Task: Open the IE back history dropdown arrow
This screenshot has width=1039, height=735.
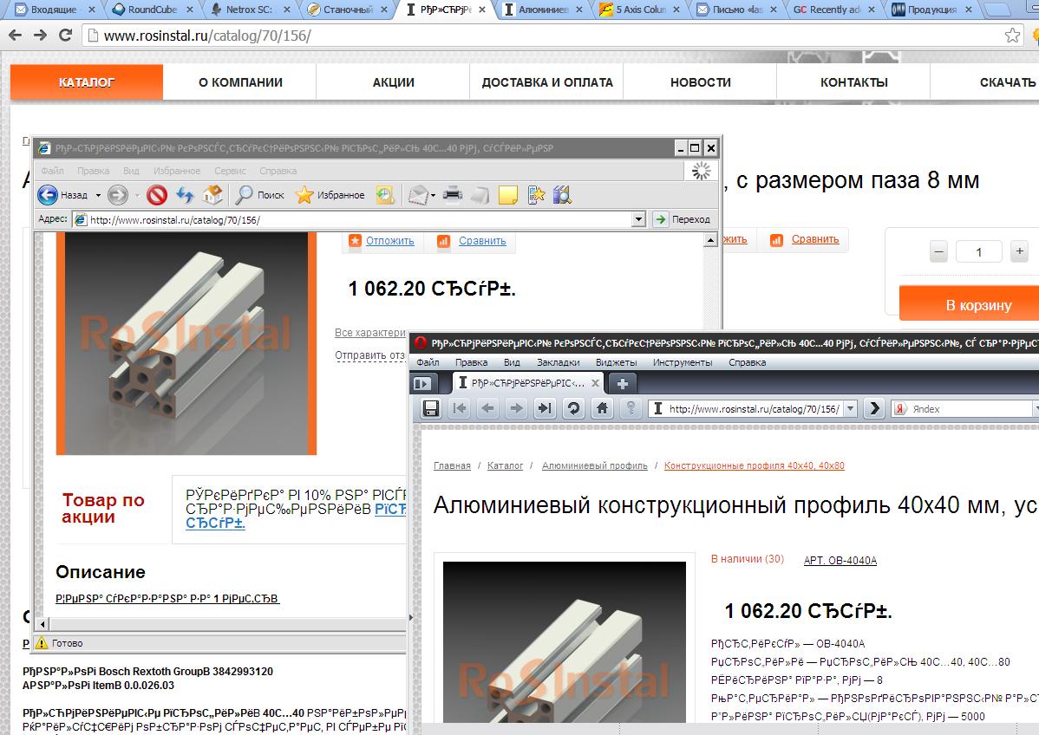Action: tap(98, 195)
